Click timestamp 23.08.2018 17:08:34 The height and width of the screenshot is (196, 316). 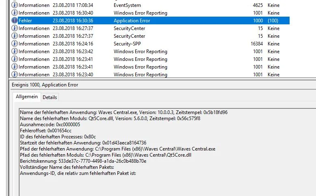coord(73,5)
